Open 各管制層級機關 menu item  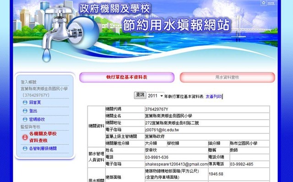click(43, 149)
